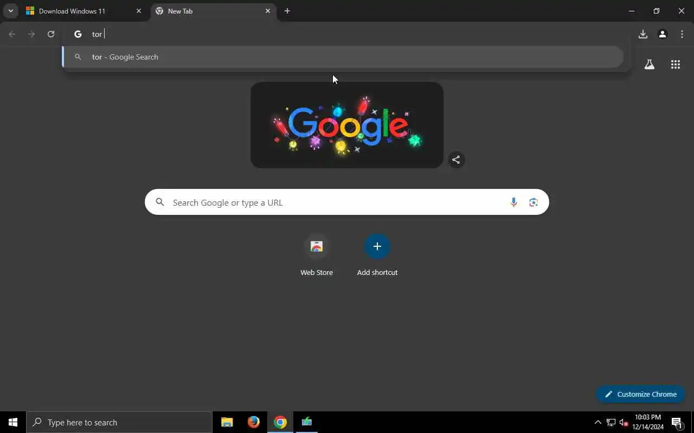Image resolution: width=694 pixels, height=433 pixels.
Task: Select the New Tab tab
Action: [x=213, y=11]
